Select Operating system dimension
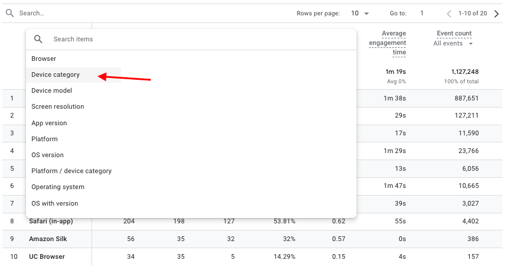 point(58,187)
